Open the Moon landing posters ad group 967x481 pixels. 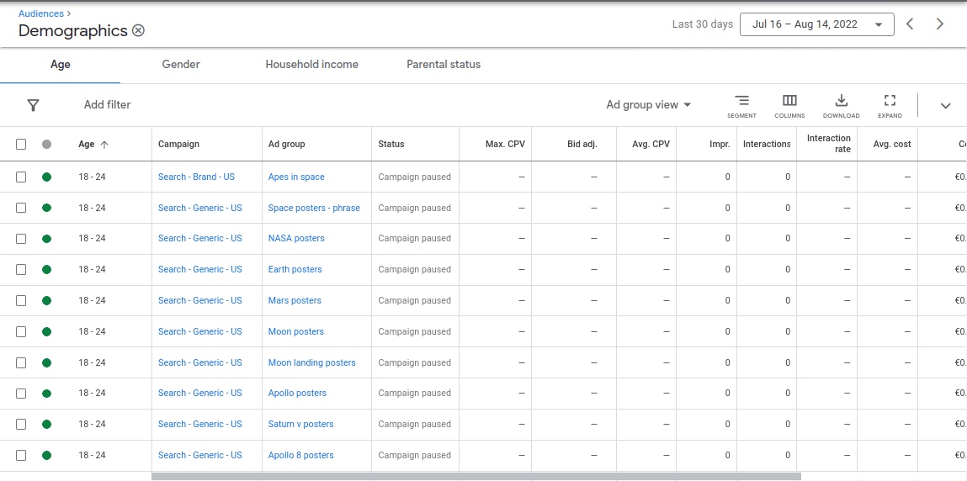[311, 362]
